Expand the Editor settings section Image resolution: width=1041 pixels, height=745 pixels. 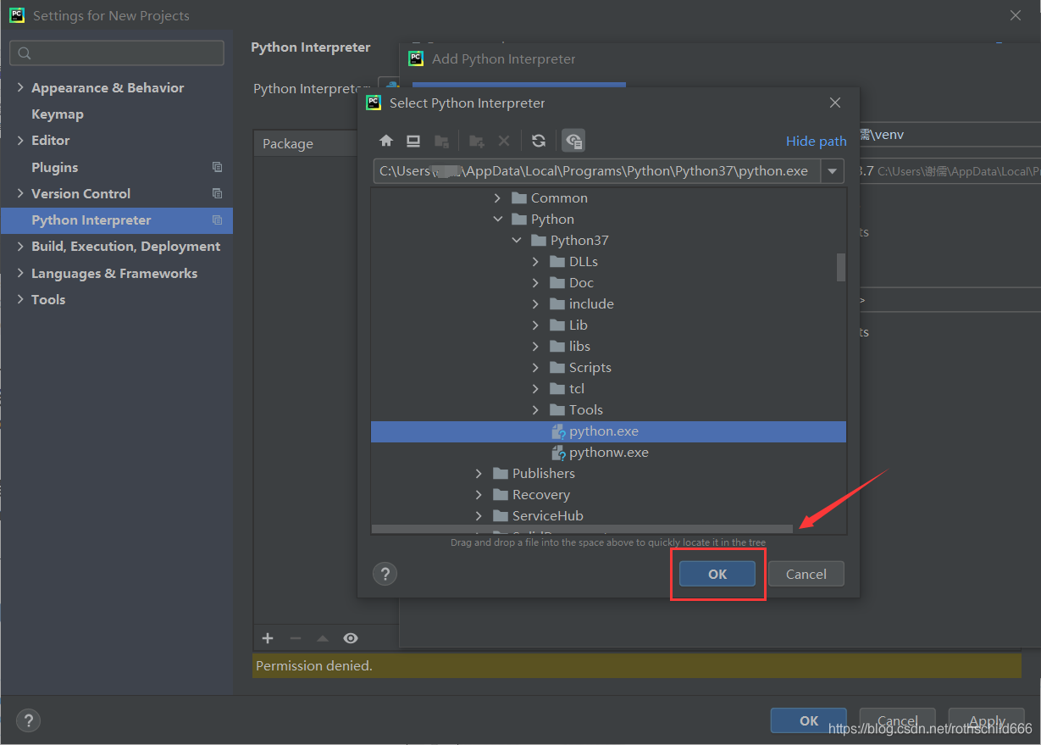20,140
